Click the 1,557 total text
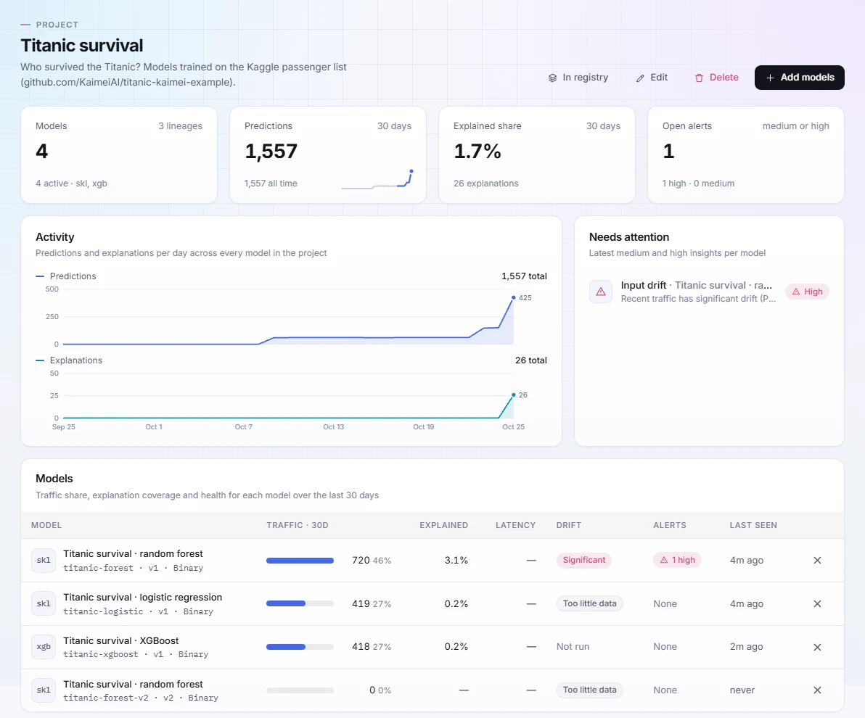 point(524,276)
